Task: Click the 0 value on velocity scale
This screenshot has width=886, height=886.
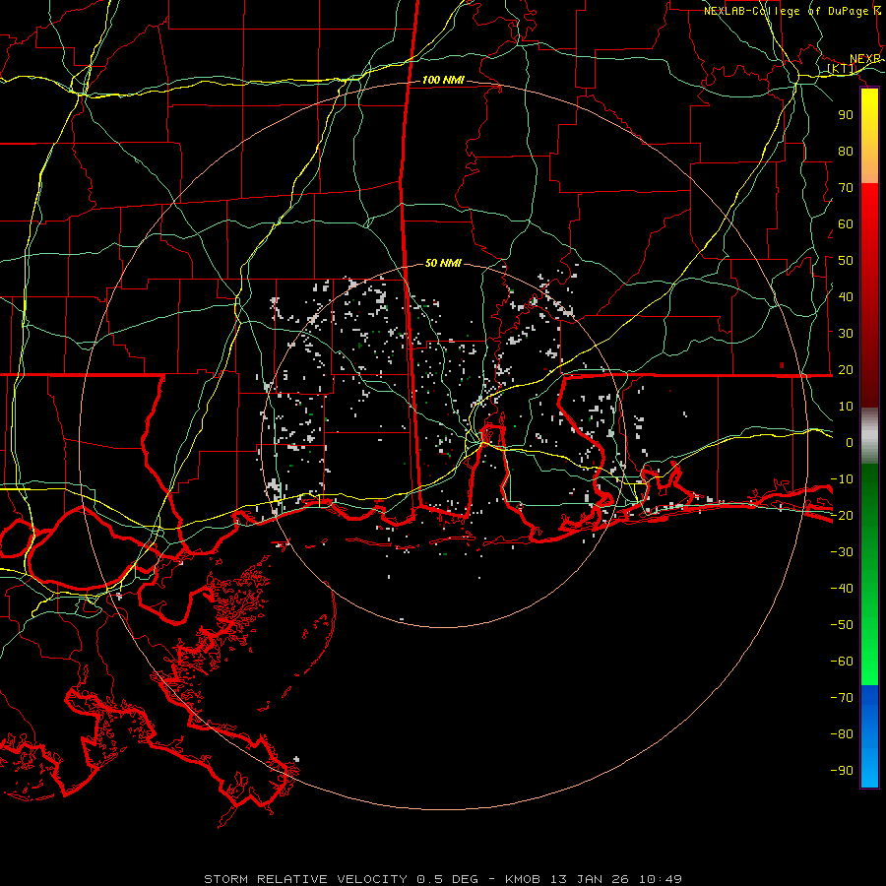Action: 850,443
